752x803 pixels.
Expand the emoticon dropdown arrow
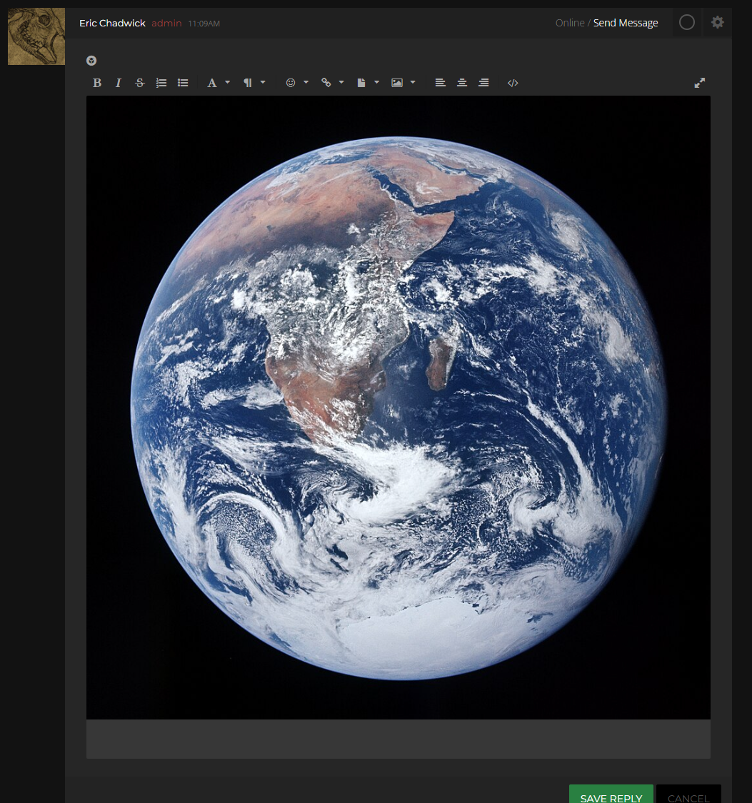pyautogui.click(x=306, y=82)
